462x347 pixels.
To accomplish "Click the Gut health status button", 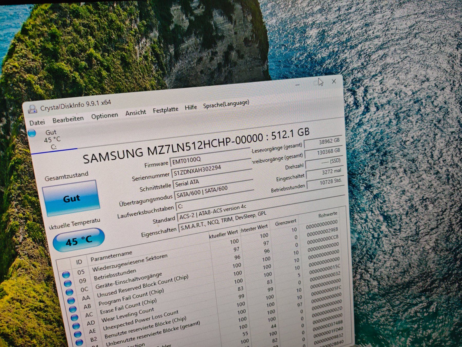I will pos(71,198).
